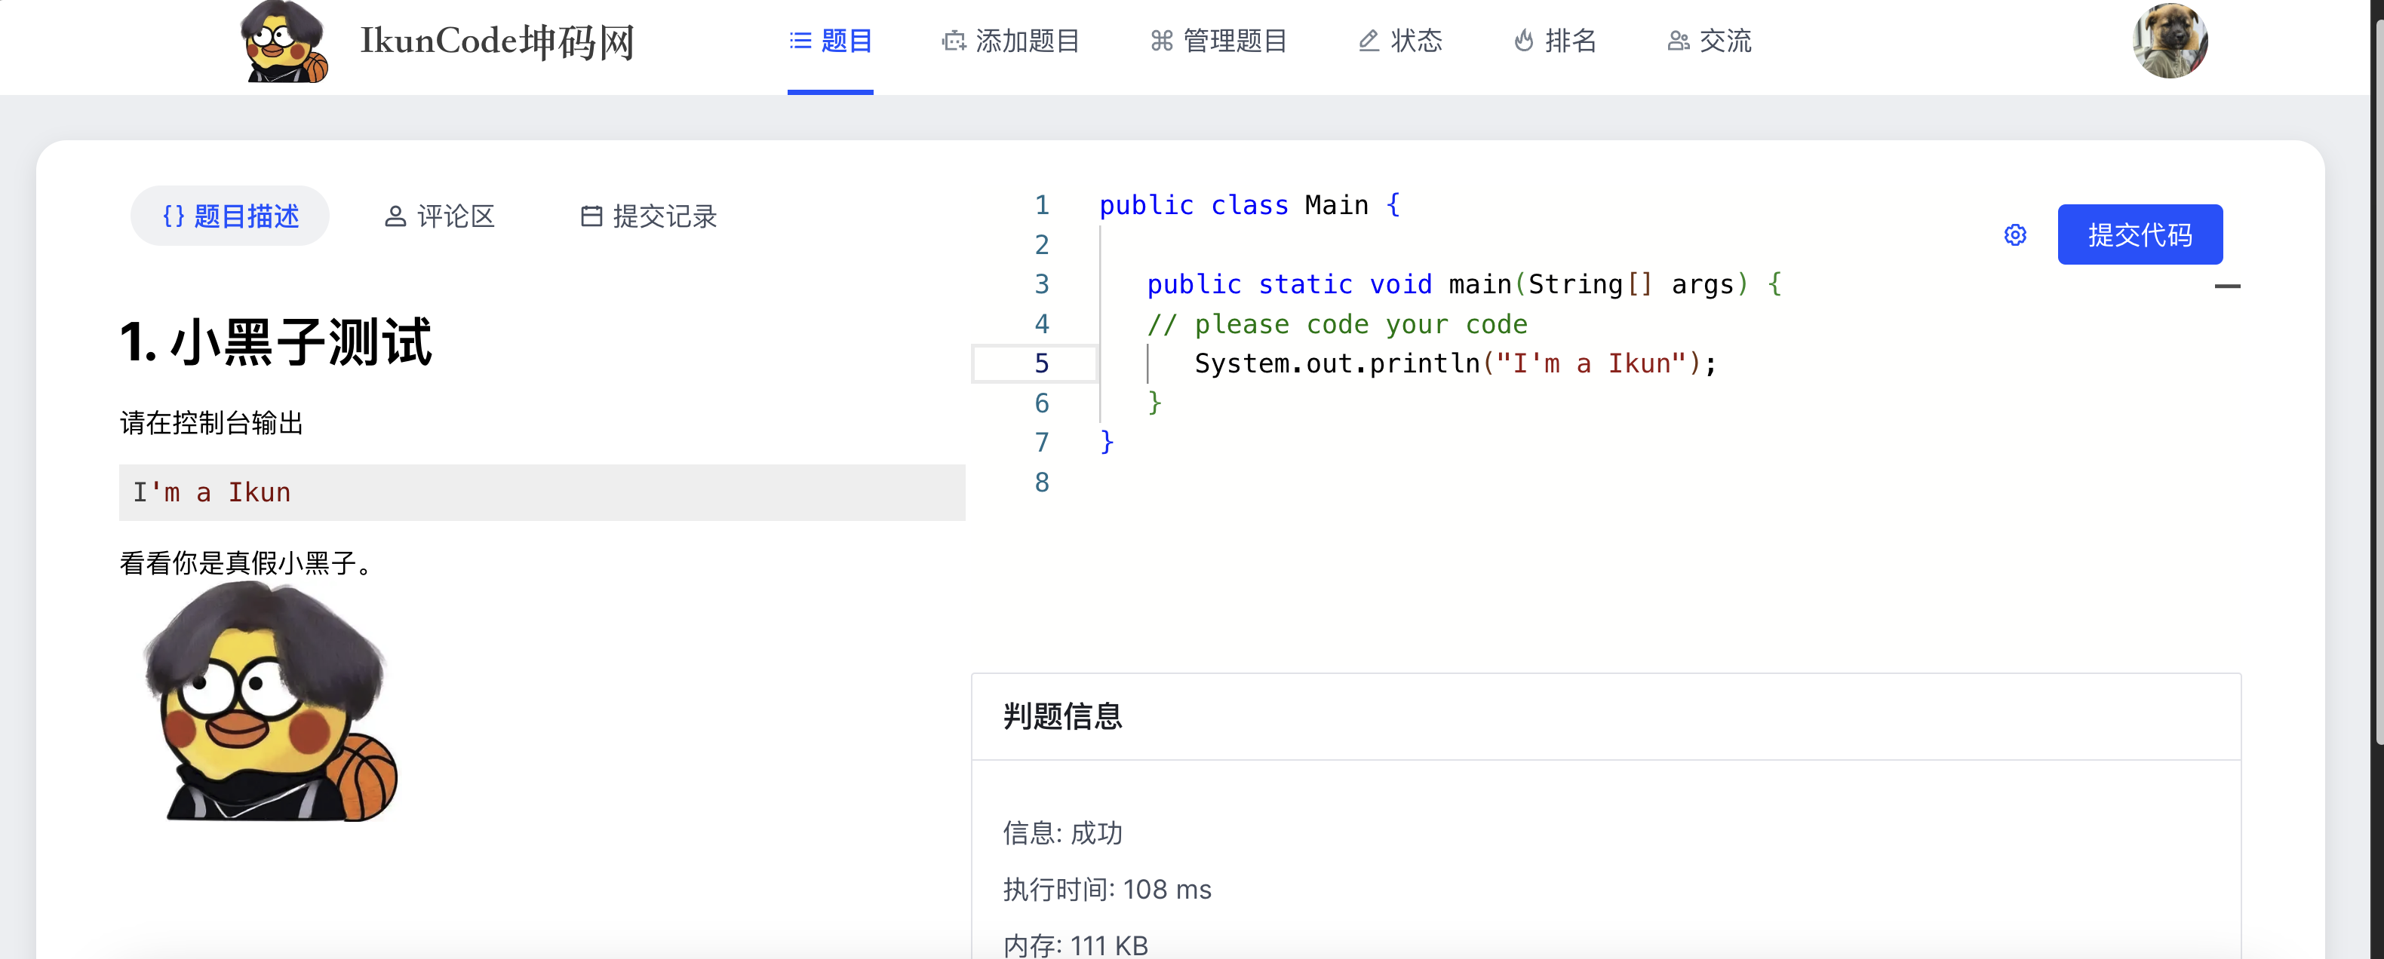Click the 提交记录 archive icon
Image resolution: width=2384 pixels, height=959 pixels.
click(593, 216)
